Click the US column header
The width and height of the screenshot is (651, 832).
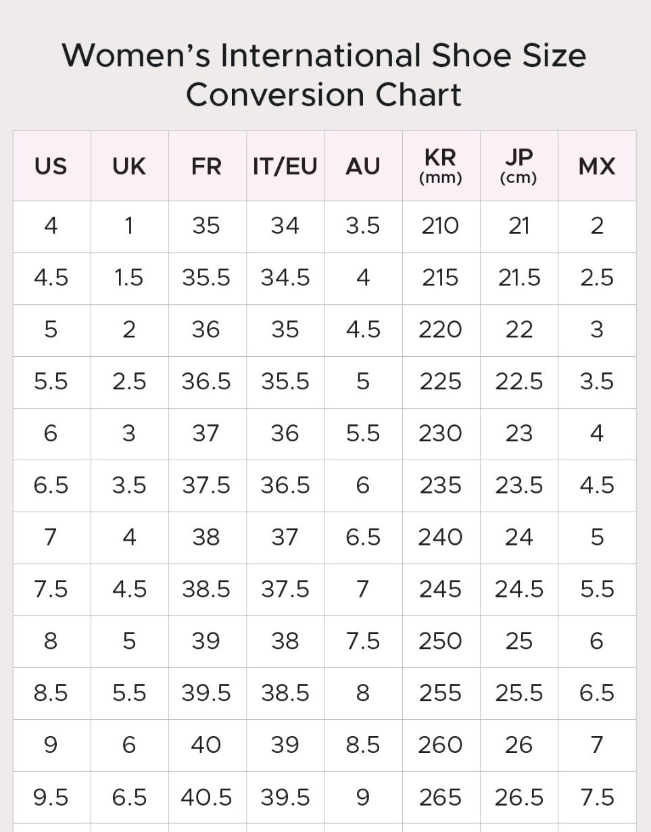52,166
